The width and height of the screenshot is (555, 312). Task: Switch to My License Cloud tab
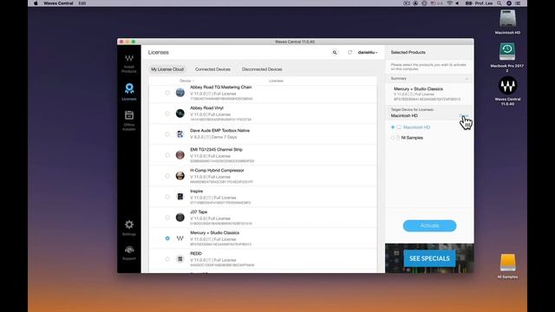(x=167, y=69)
